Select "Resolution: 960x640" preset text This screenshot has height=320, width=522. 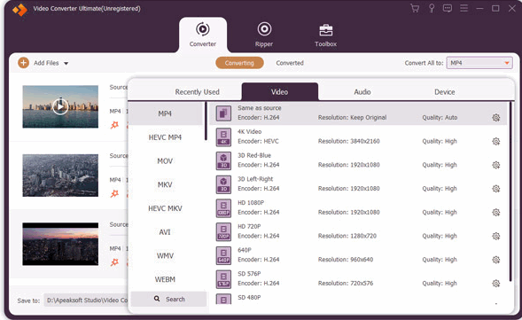346,260
